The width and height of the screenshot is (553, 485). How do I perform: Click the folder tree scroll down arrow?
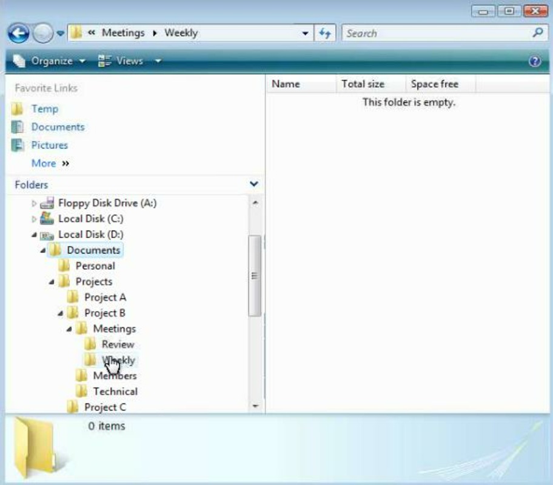(255, 406)
